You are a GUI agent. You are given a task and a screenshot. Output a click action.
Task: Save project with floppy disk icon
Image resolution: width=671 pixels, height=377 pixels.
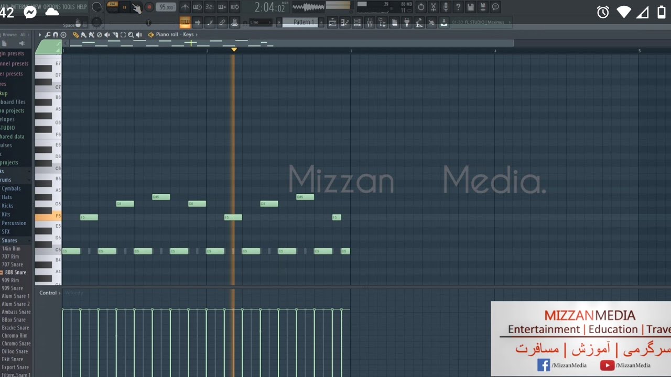tap(470, 7)
